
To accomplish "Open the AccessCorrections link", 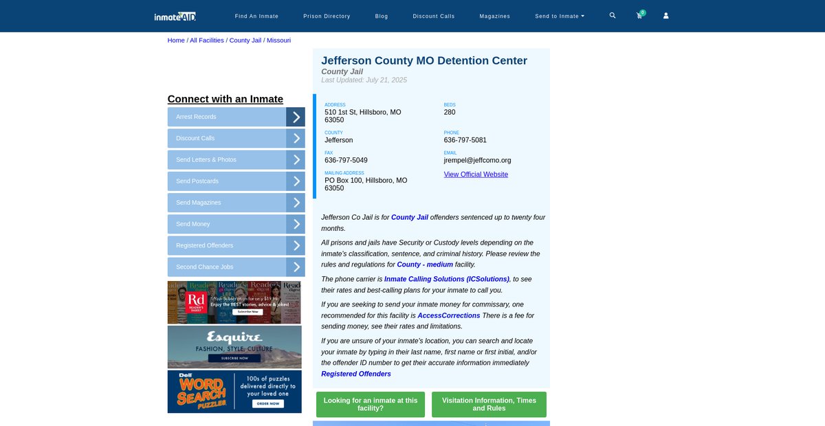I will [449, 315].
